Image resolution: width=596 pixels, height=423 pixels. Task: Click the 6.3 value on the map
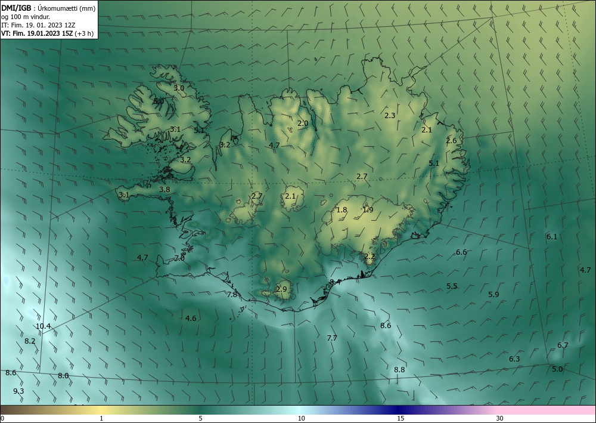click(x=514, y=359)
